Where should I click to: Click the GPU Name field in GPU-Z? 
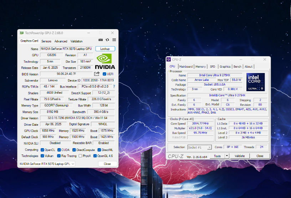[66, 49]
